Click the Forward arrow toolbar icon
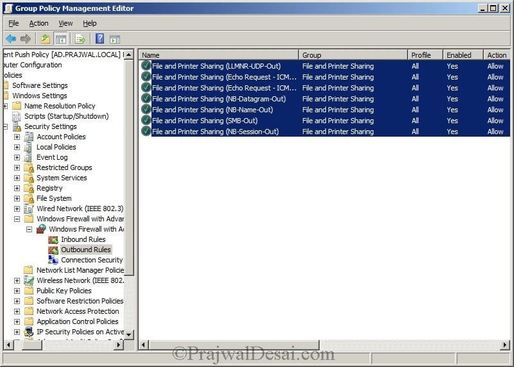This screenshot has height=367, width=514. point(25,39)
